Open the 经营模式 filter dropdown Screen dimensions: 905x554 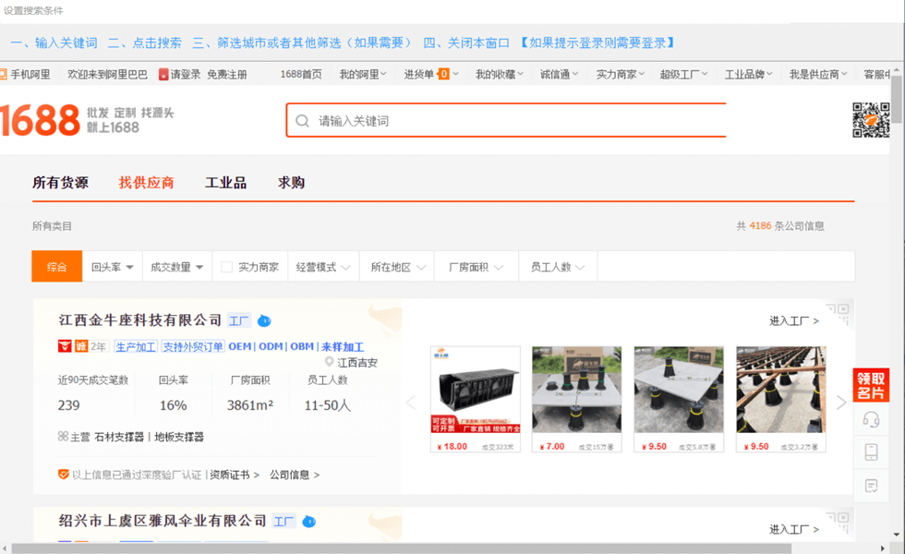[323, 267]
